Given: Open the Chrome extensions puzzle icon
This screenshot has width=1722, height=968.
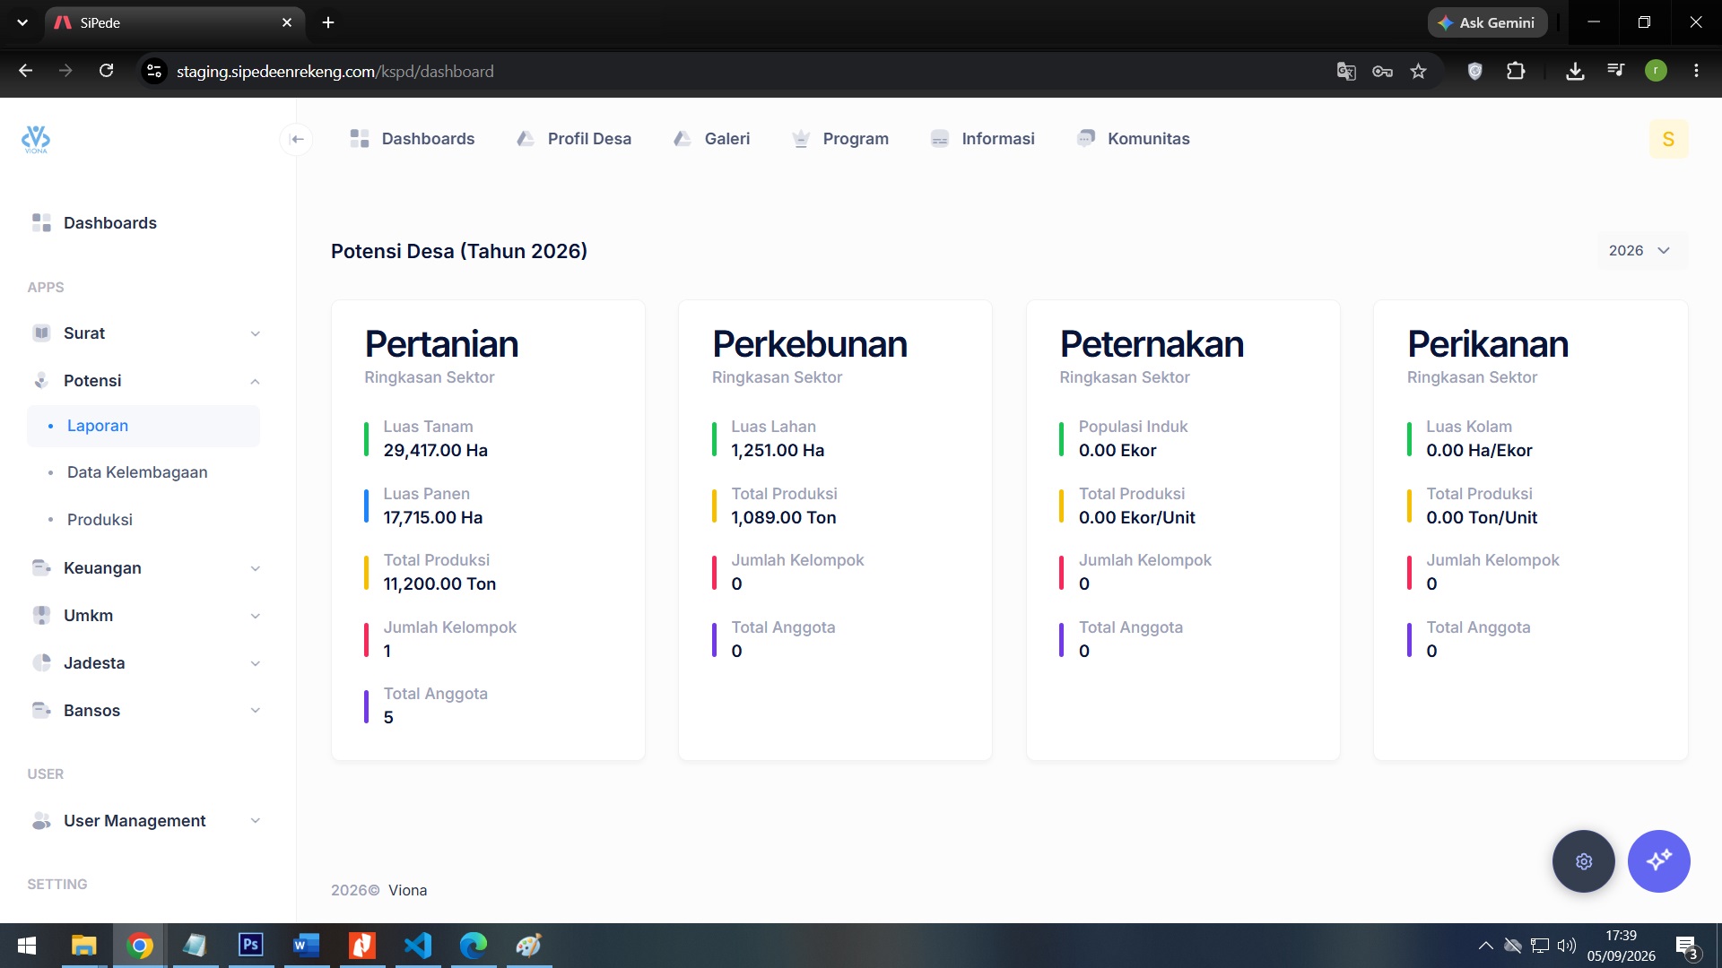Looking at the screenshot, I should [1516, 71].
